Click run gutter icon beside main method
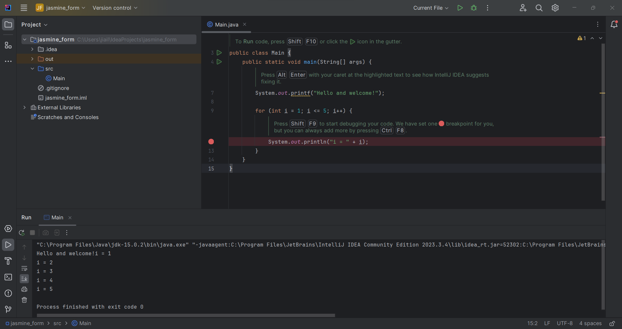 click(x=219, y=62)
